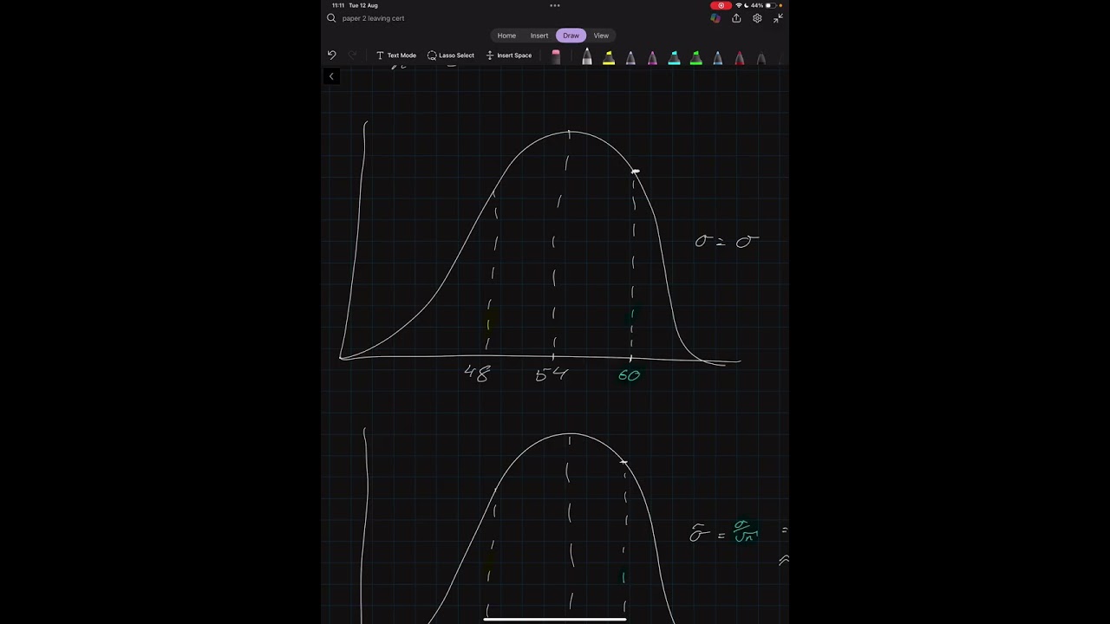The image size is (1110, 624).
Task: Open the Share menu
Action: 736,18
